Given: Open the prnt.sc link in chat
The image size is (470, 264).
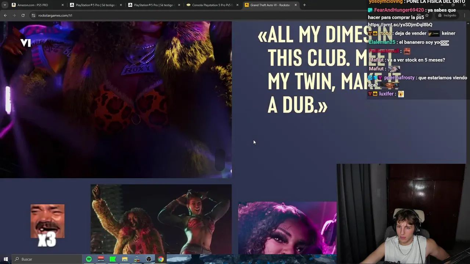Looking at the screenshot, I should (400, 25).
